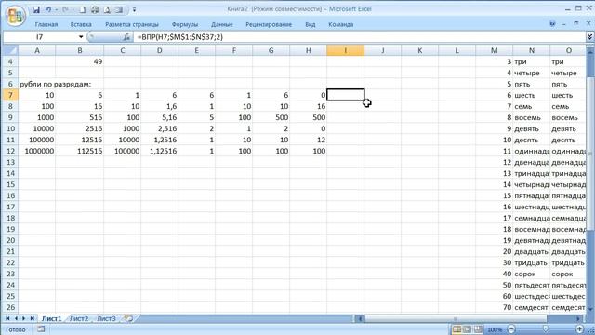The height and width of the screenshot is (335, 595).
Task: Click the macro record icon in status bar
Action: (x=41, y=329)
